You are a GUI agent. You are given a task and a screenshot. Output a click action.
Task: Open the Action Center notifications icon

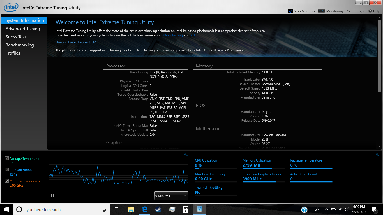pyautogui.click(x=374, y=209)
